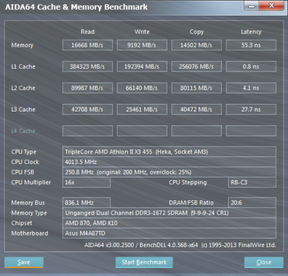Click the L2 Cache row label
Viewport: 288px width, 276px height.
pos(23,88)
